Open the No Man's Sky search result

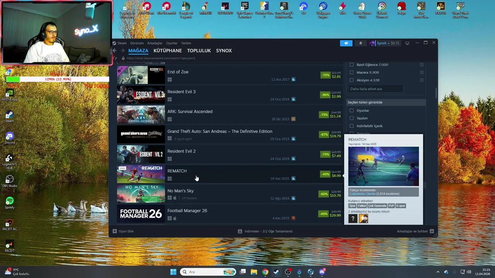pos(230,194)
